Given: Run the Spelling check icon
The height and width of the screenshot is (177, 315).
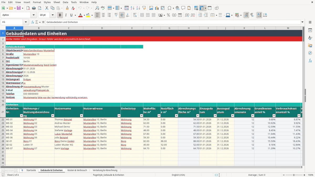Looking at the screenshot, I should tap(103, 8).
